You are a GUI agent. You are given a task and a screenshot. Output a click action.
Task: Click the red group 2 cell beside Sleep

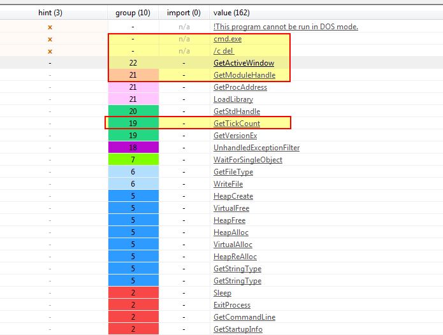133,293
